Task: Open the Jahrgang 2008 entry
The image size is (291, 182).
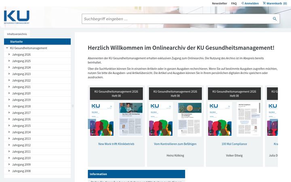Action: (x=21, y=171)
